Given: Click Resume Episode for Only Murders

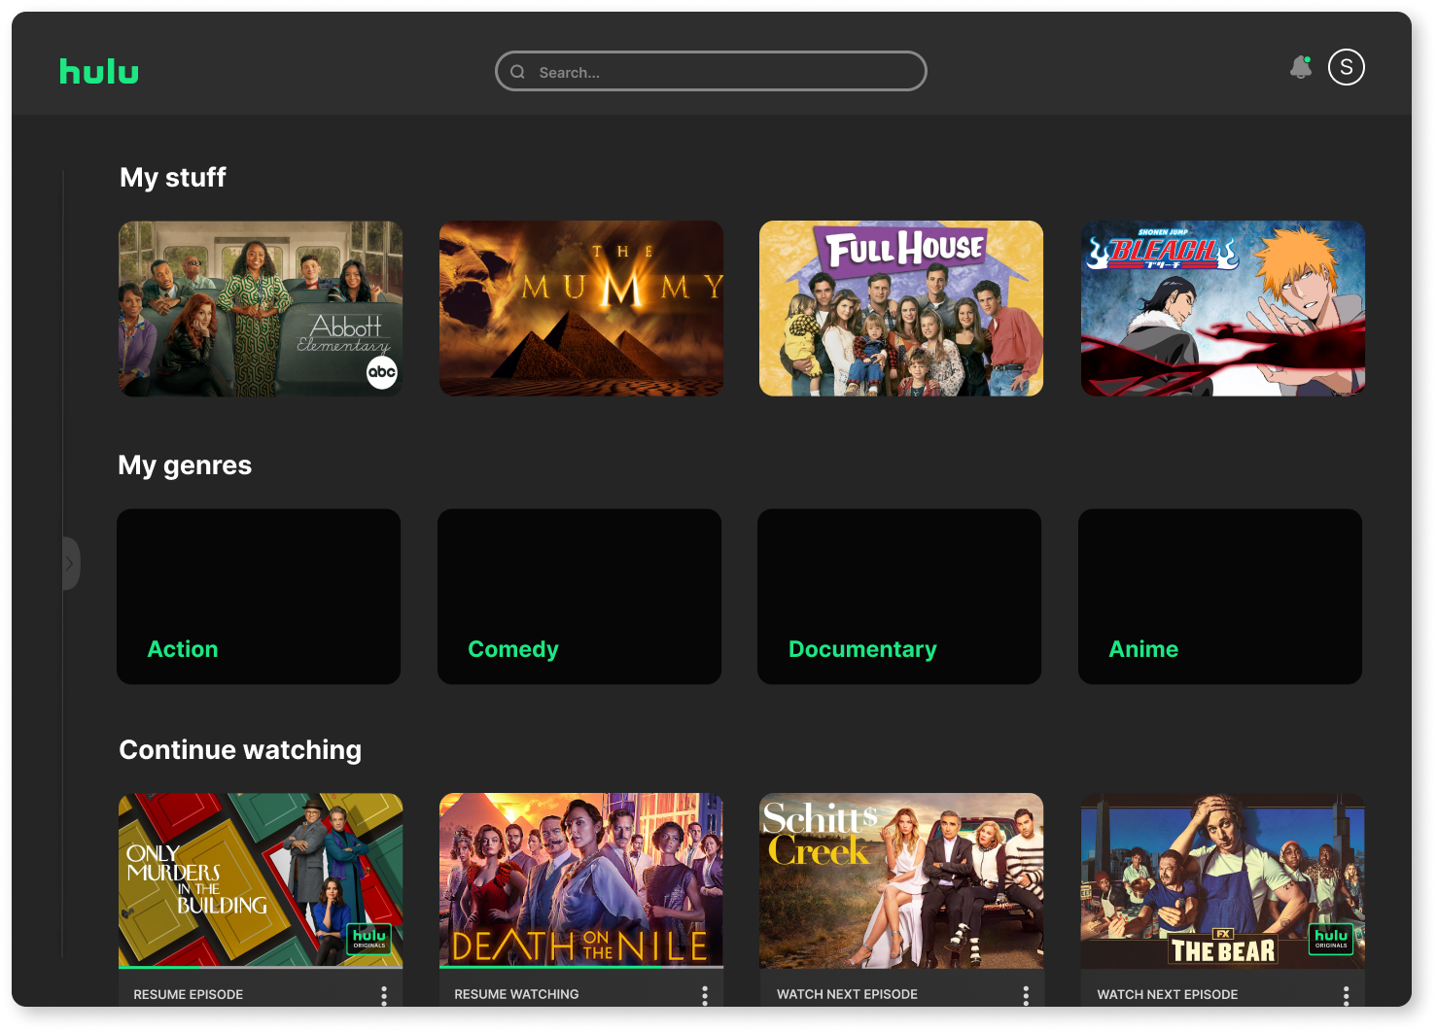Looking at the screenshot, I should [189, 995].
